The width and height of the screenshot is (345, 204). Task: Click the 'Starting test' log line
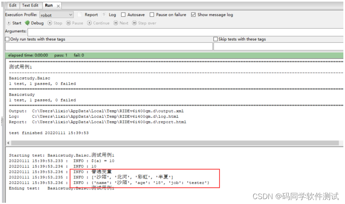[62, 155]
